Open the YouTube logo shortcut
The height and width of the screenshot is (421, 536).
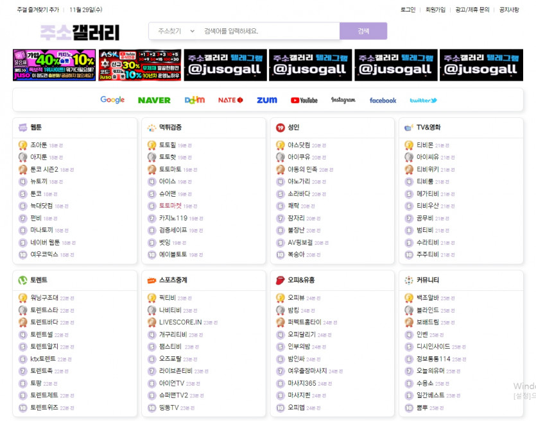tap(304, 100)
